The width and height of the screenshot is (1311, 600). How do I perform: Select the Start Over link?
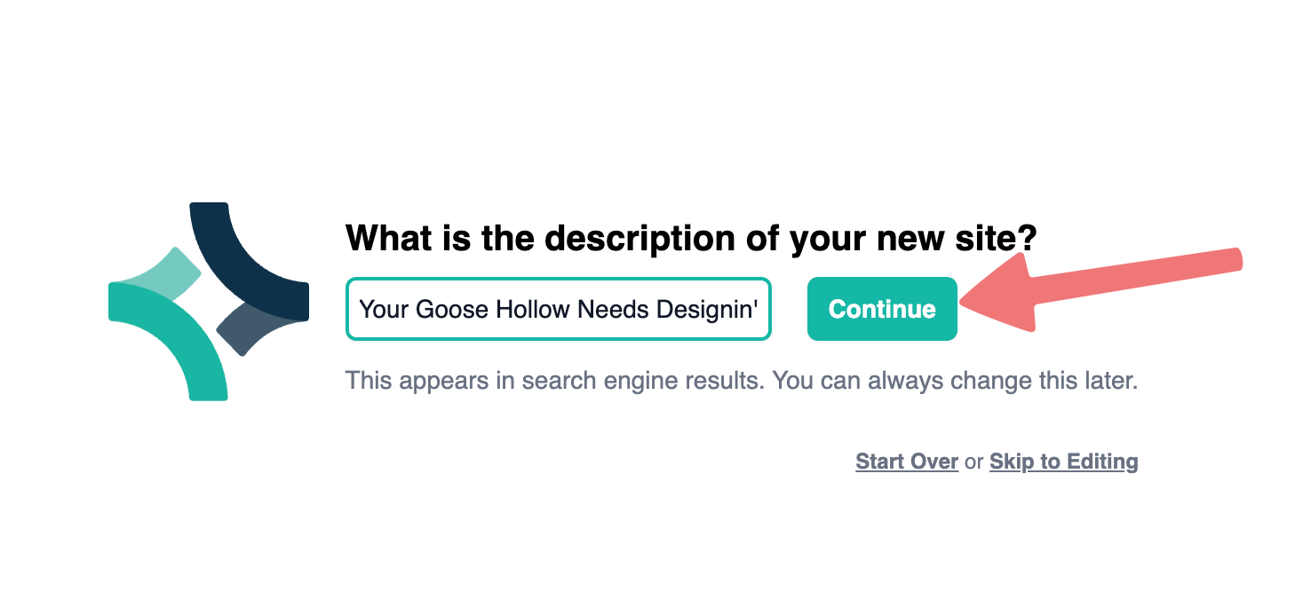pos(907,462)
